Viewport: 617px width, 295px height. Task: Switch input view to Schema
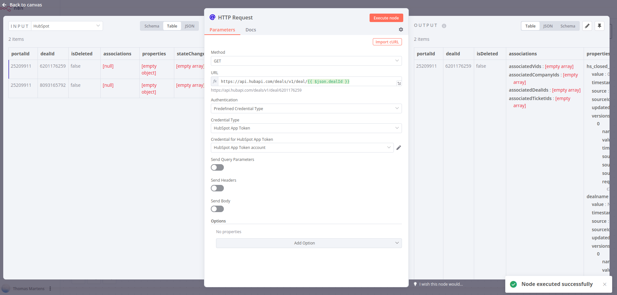click(152, 26)
